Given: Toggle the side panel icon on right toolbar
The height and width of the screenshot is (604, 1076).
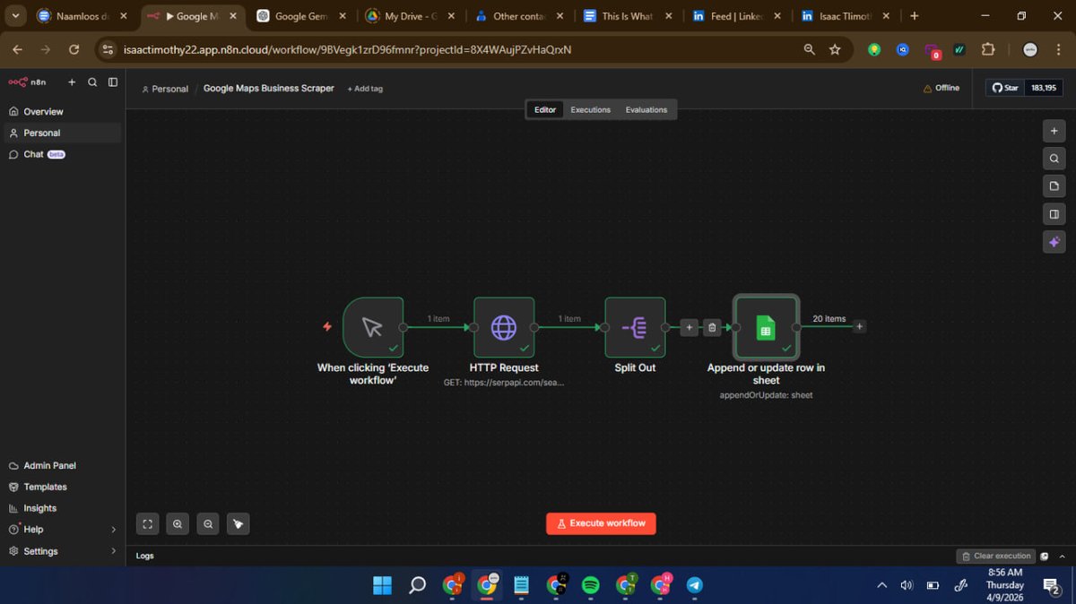Looking at the screenshot, I should tap(1054, 214).
